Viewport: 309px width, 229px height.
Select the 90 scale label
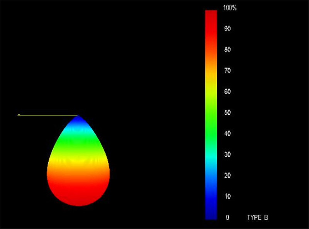228,29
